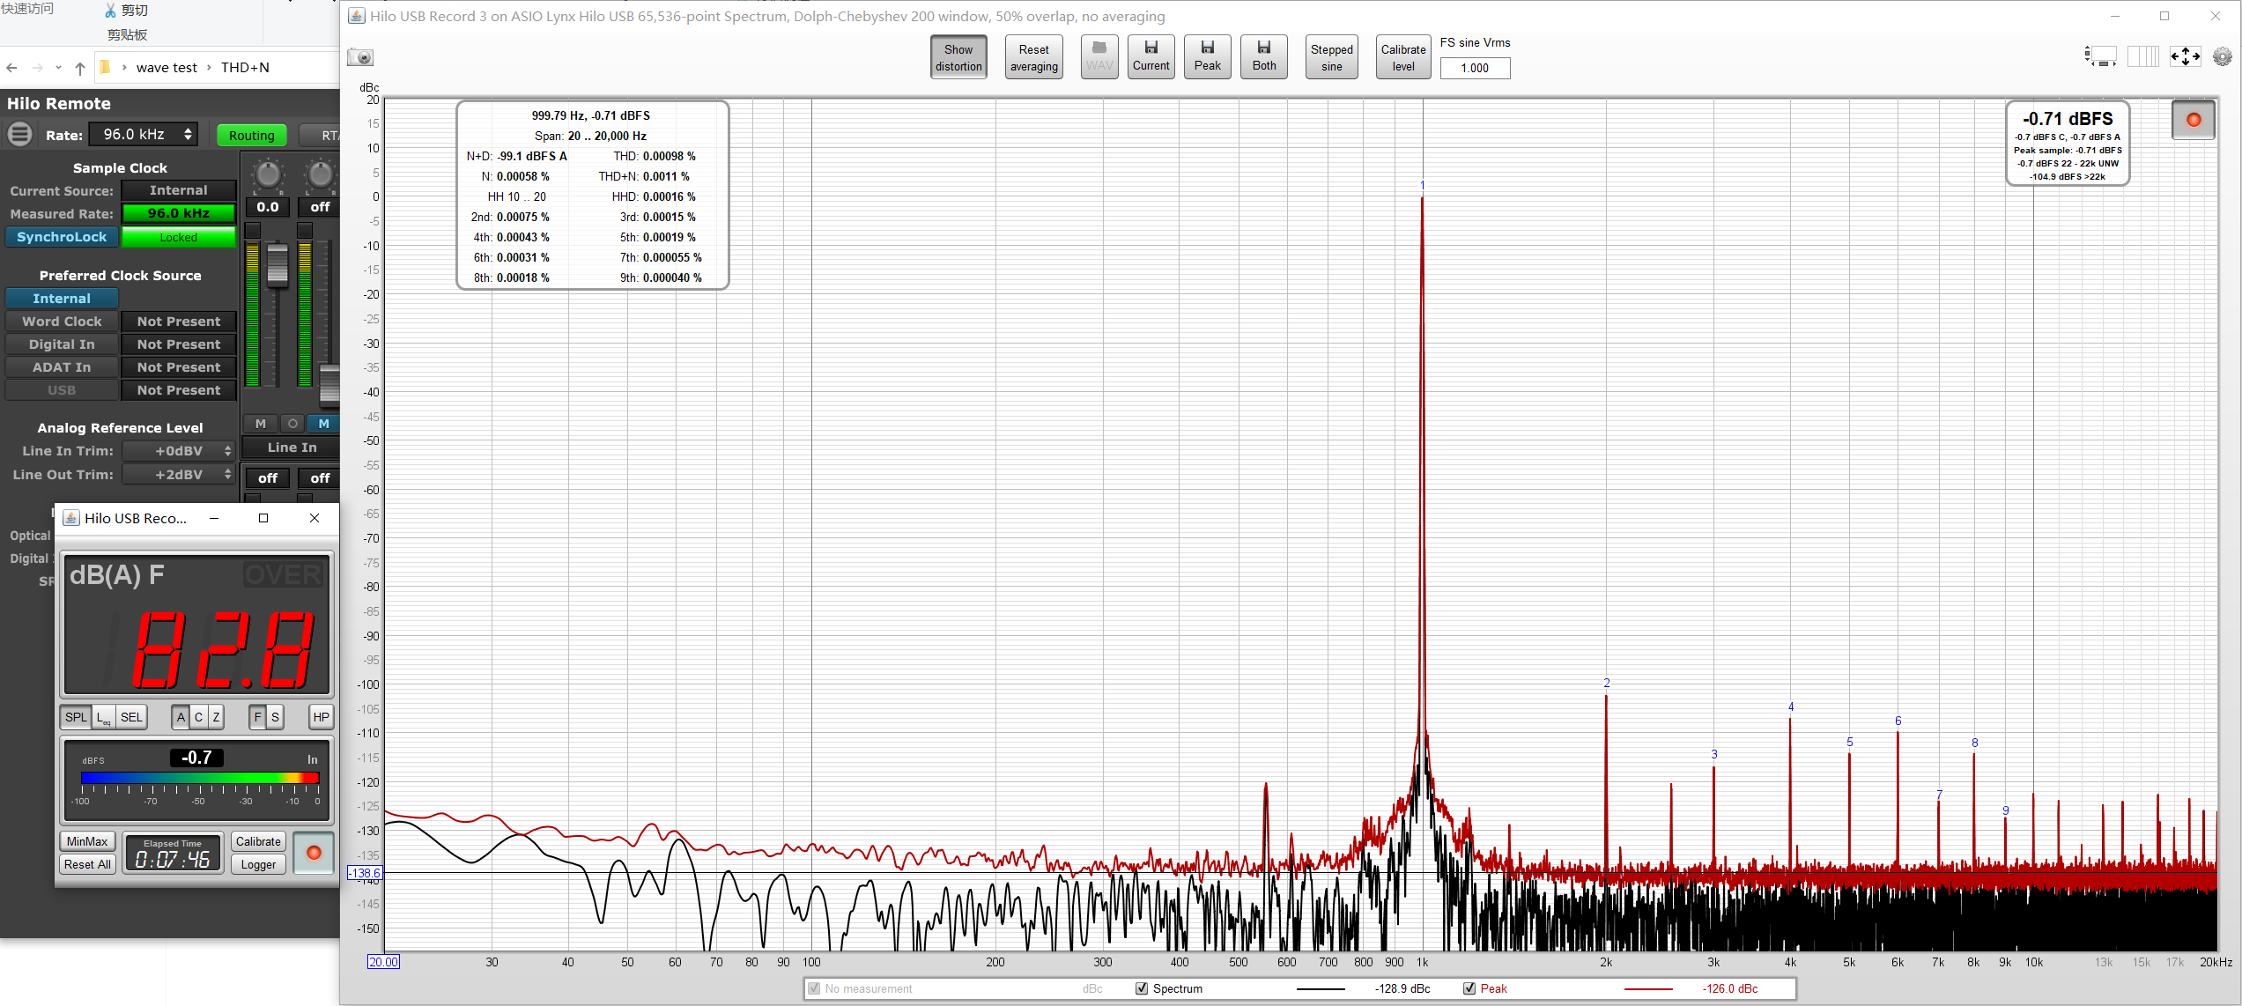Click the WAV save button
Screen dimensions: 2242x1006
pyautogui.click(x=1099, y=56)
